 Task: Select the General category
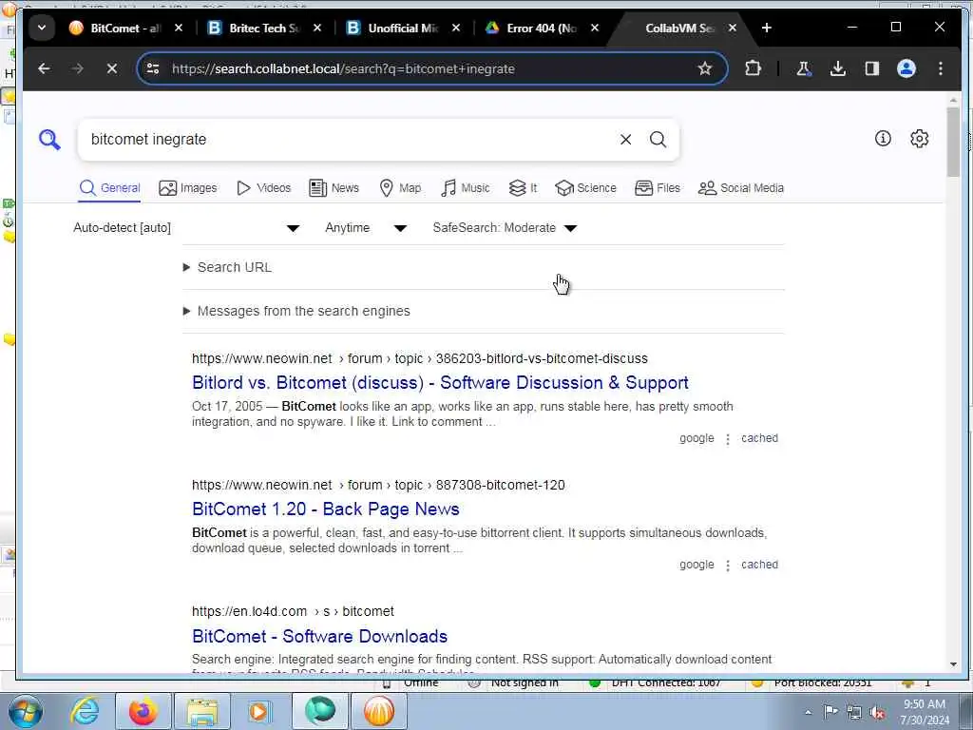[110, 188]
